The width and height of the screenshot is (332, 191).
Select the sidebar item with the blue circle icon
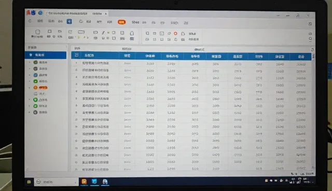coord(40,75)
